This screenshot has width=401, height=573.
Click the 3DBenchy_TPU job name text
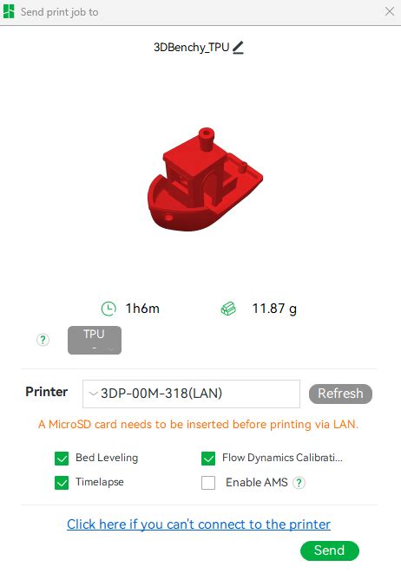coord(191,48)
